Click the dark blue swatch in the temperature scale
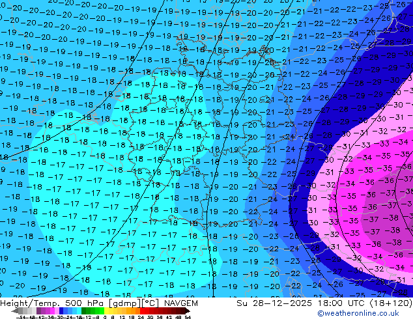 (61, 311)
